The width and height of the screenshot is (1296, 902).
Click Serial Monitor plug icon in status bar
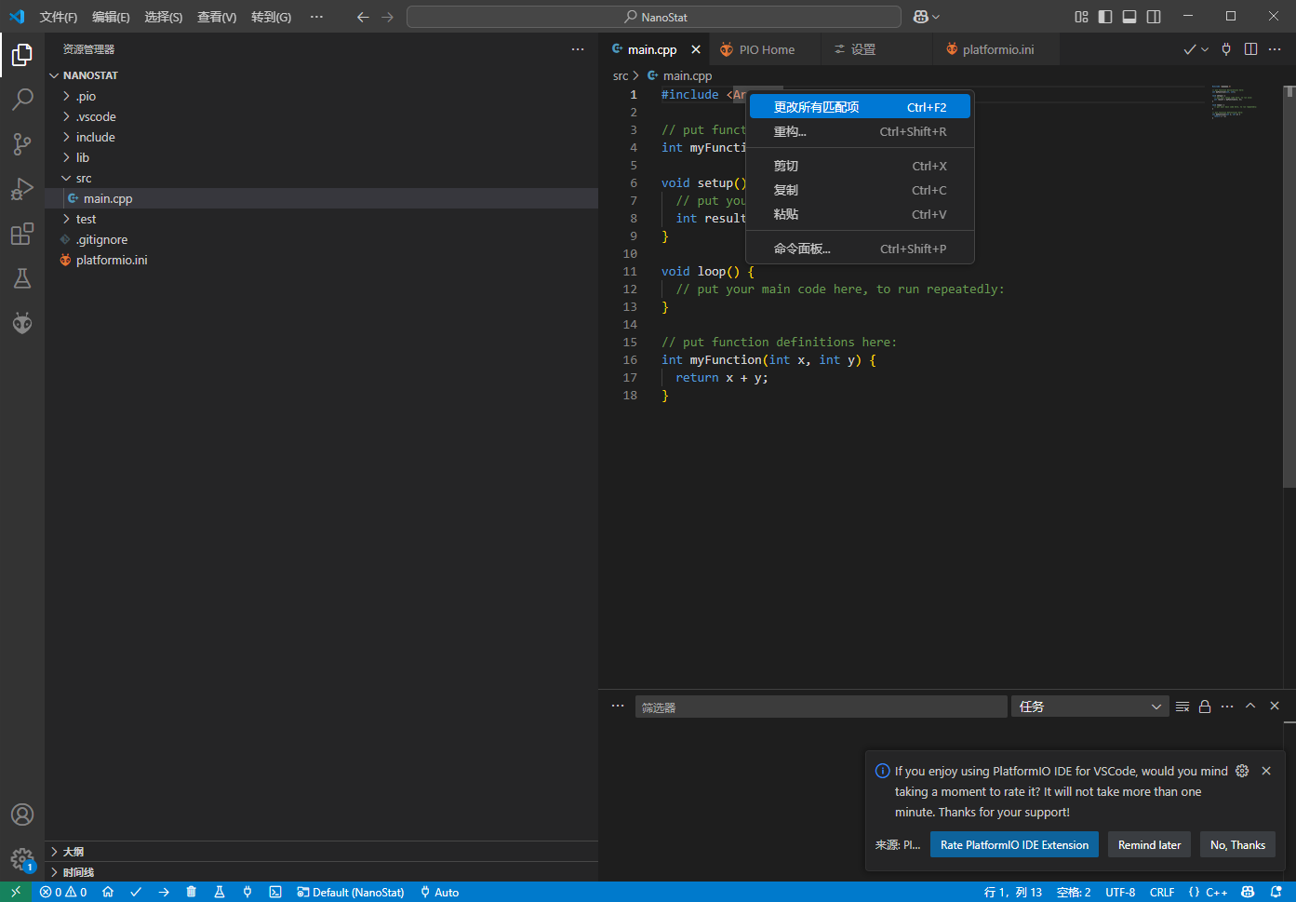pos(247,892)
